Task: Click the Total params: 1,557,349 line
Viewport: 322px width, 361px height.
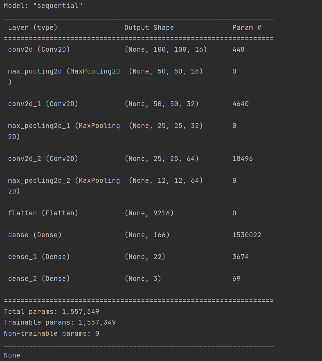Action: click(x=52, y=312)
